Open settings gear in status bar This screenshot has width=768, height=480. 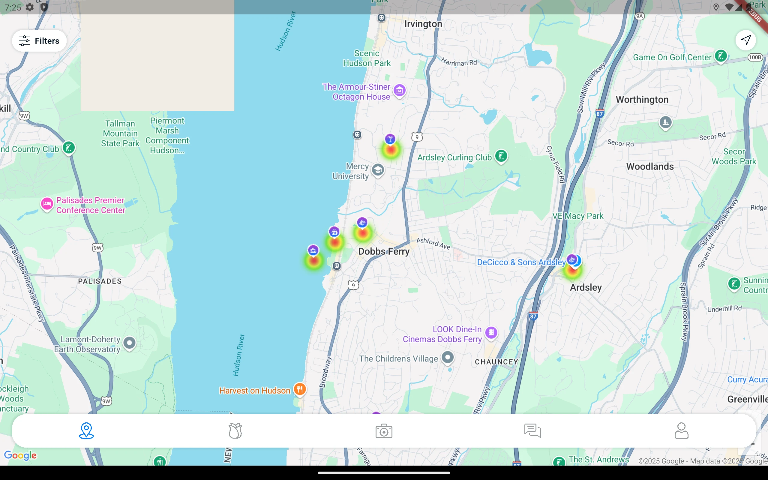(x=30, y=7)
